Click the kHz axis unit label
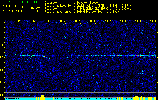The width and height of the screenshot is (158, 100). coord(2,20)
